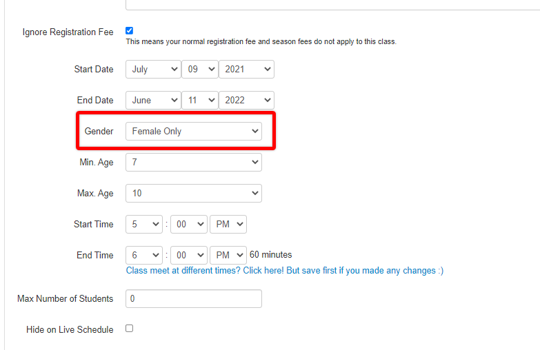This screenshot has width=540, height=350.
Task: Change the End Time minutes dropdown
Action: click(189, 255)
